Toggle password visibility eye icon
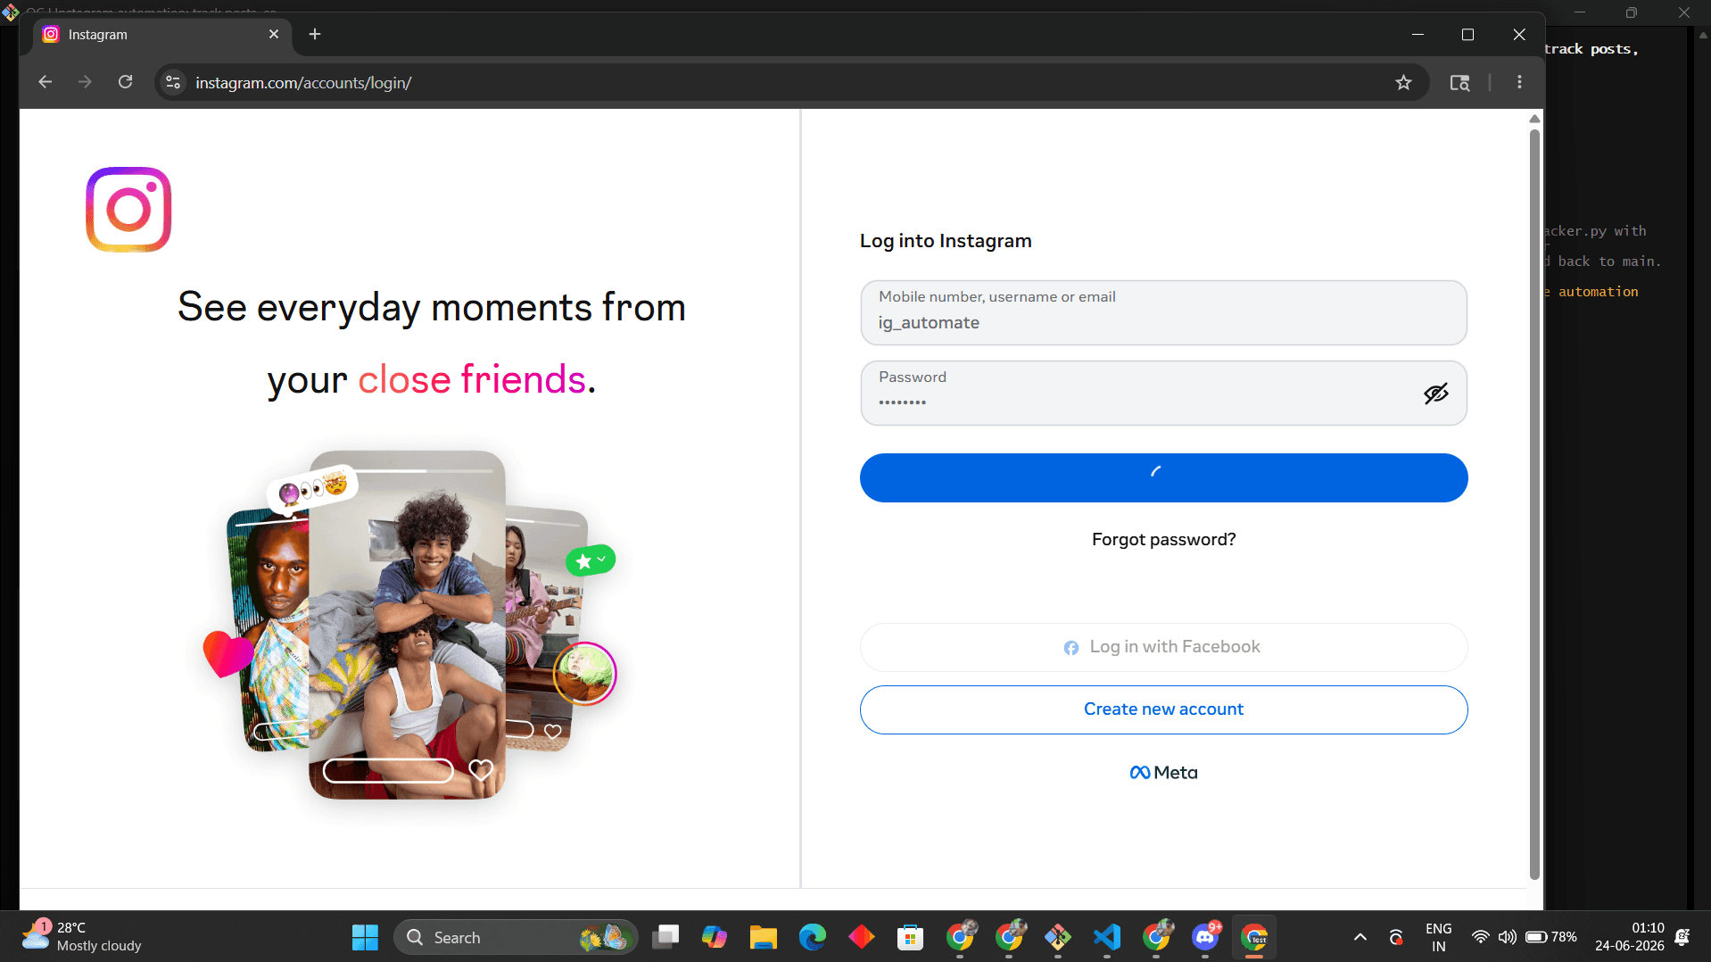This screenshot has width=1711, height=962. coord(1435,394)
